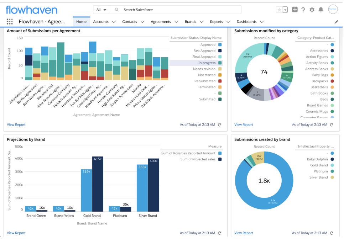Open the user profile avatar
The image size is (344, 239).
click(x=333, y=9)
